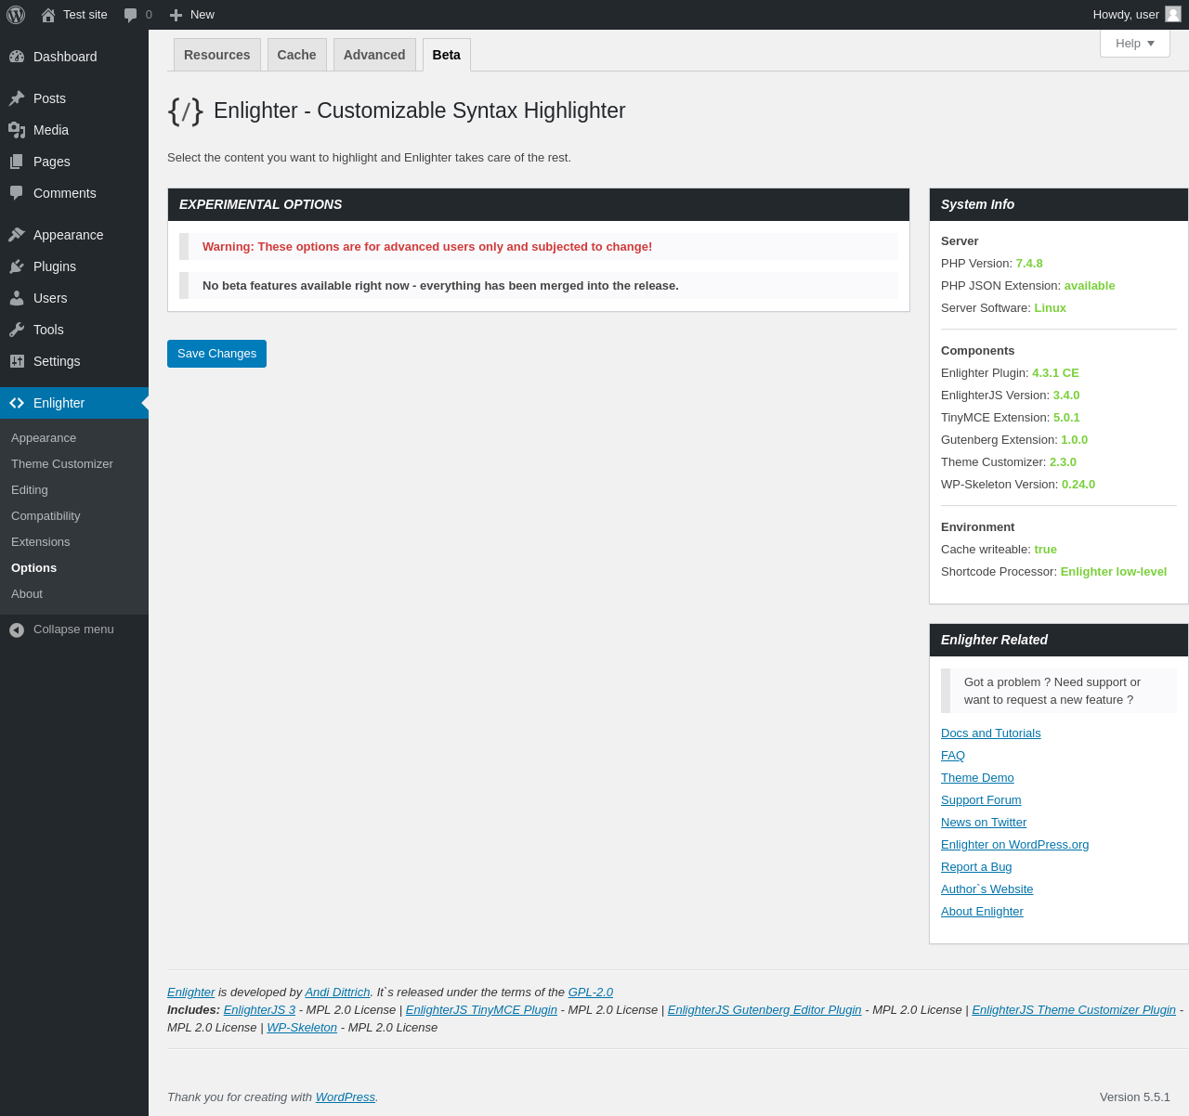Click Enlighter Plugin version 4.3.1 CE
Screen dimensions: 1189x1116
pyautogui.click(x=1055, y=373)
